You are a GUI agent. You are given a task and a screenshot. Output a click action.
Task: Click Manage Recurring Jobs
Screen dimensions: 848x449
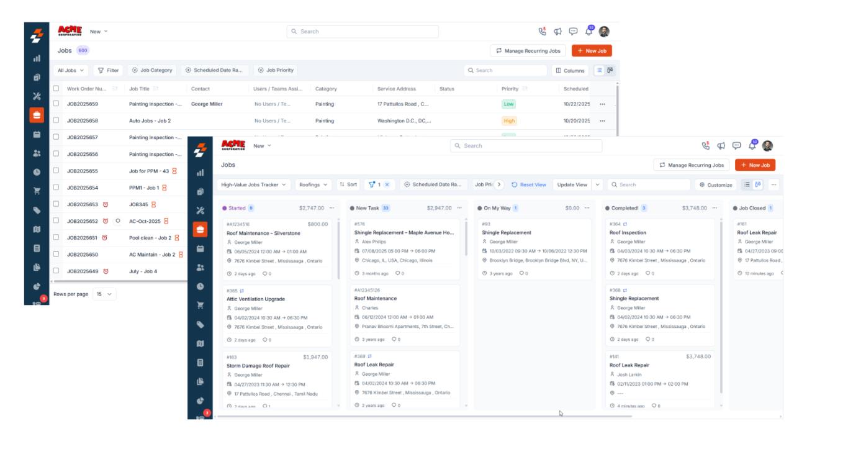(691, 165)
